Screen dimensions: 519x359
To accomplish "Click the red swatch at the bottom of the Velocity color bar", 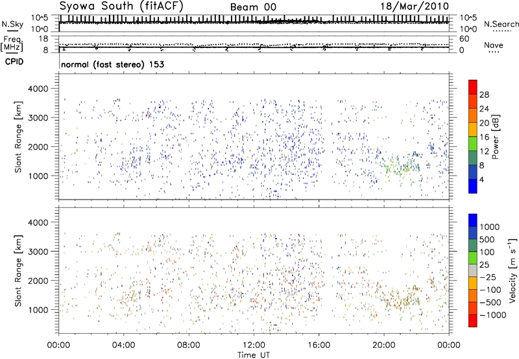I will (x=473, y=321).
